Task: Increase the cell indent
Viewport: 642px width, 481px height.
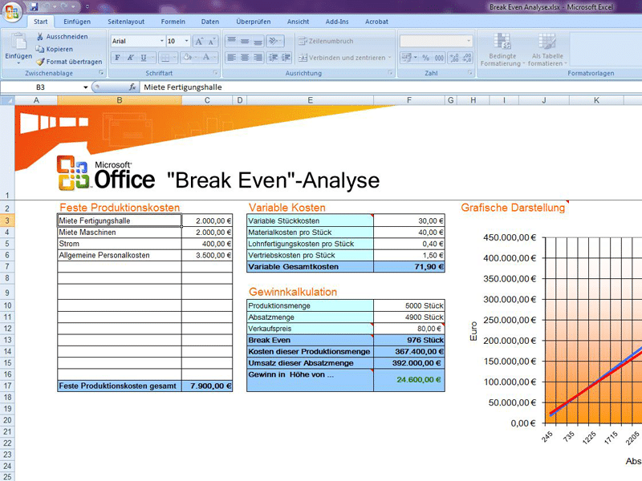Action: tap(286, 58)
